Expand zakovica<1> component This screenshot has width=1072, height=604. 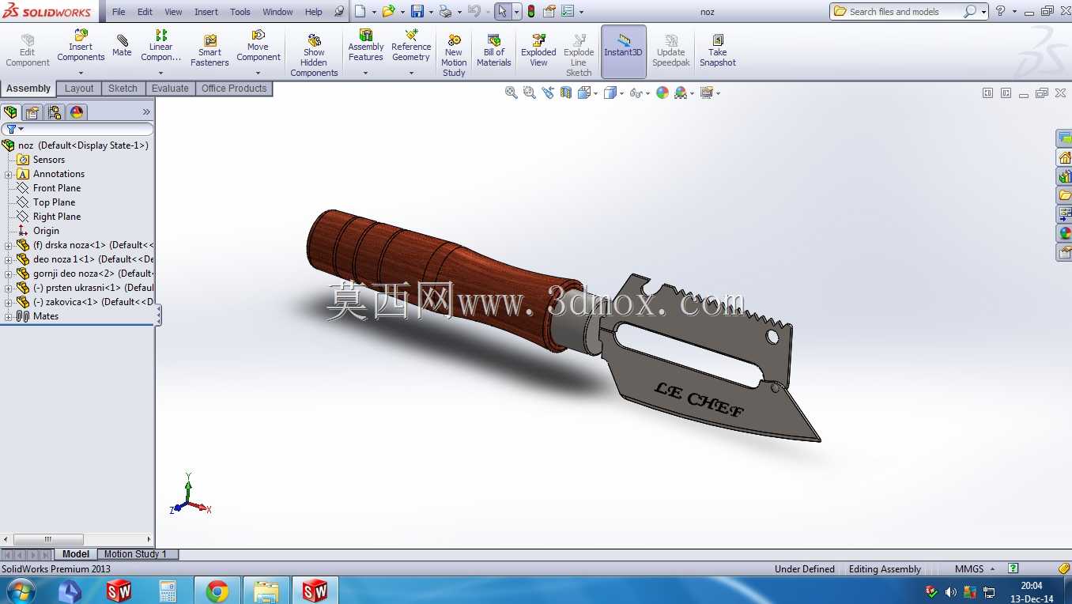8,302
